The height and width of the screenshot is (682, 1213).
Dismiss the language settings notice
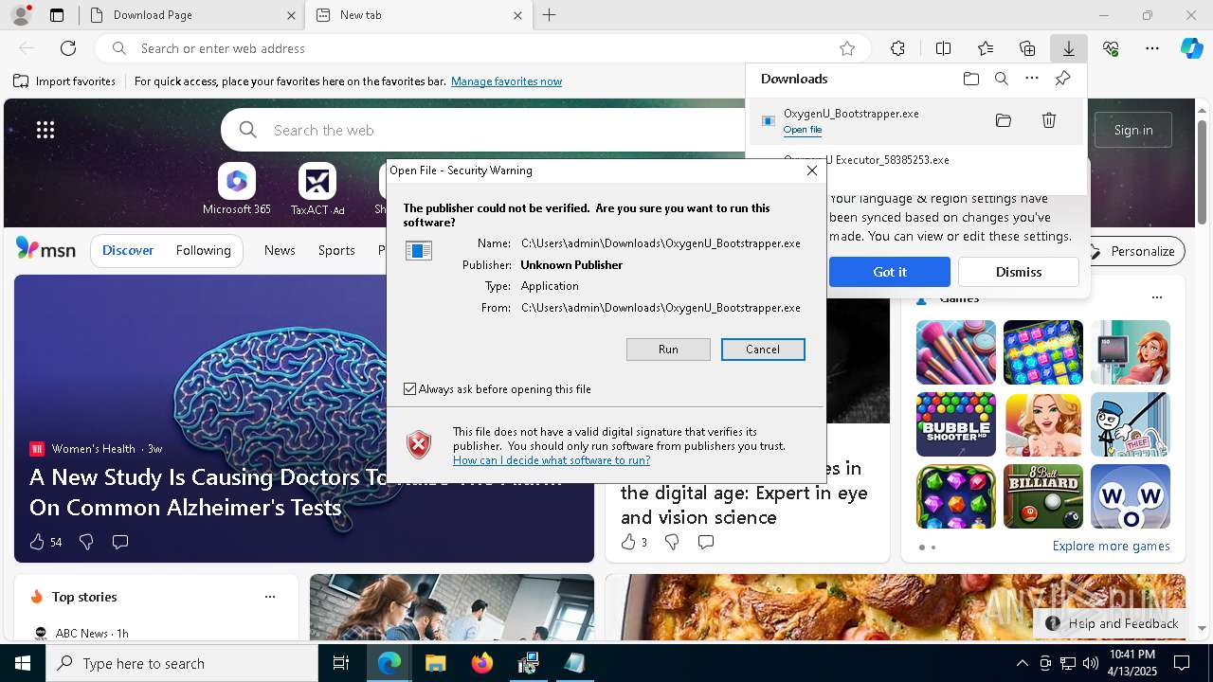[x=1019, y=272]
